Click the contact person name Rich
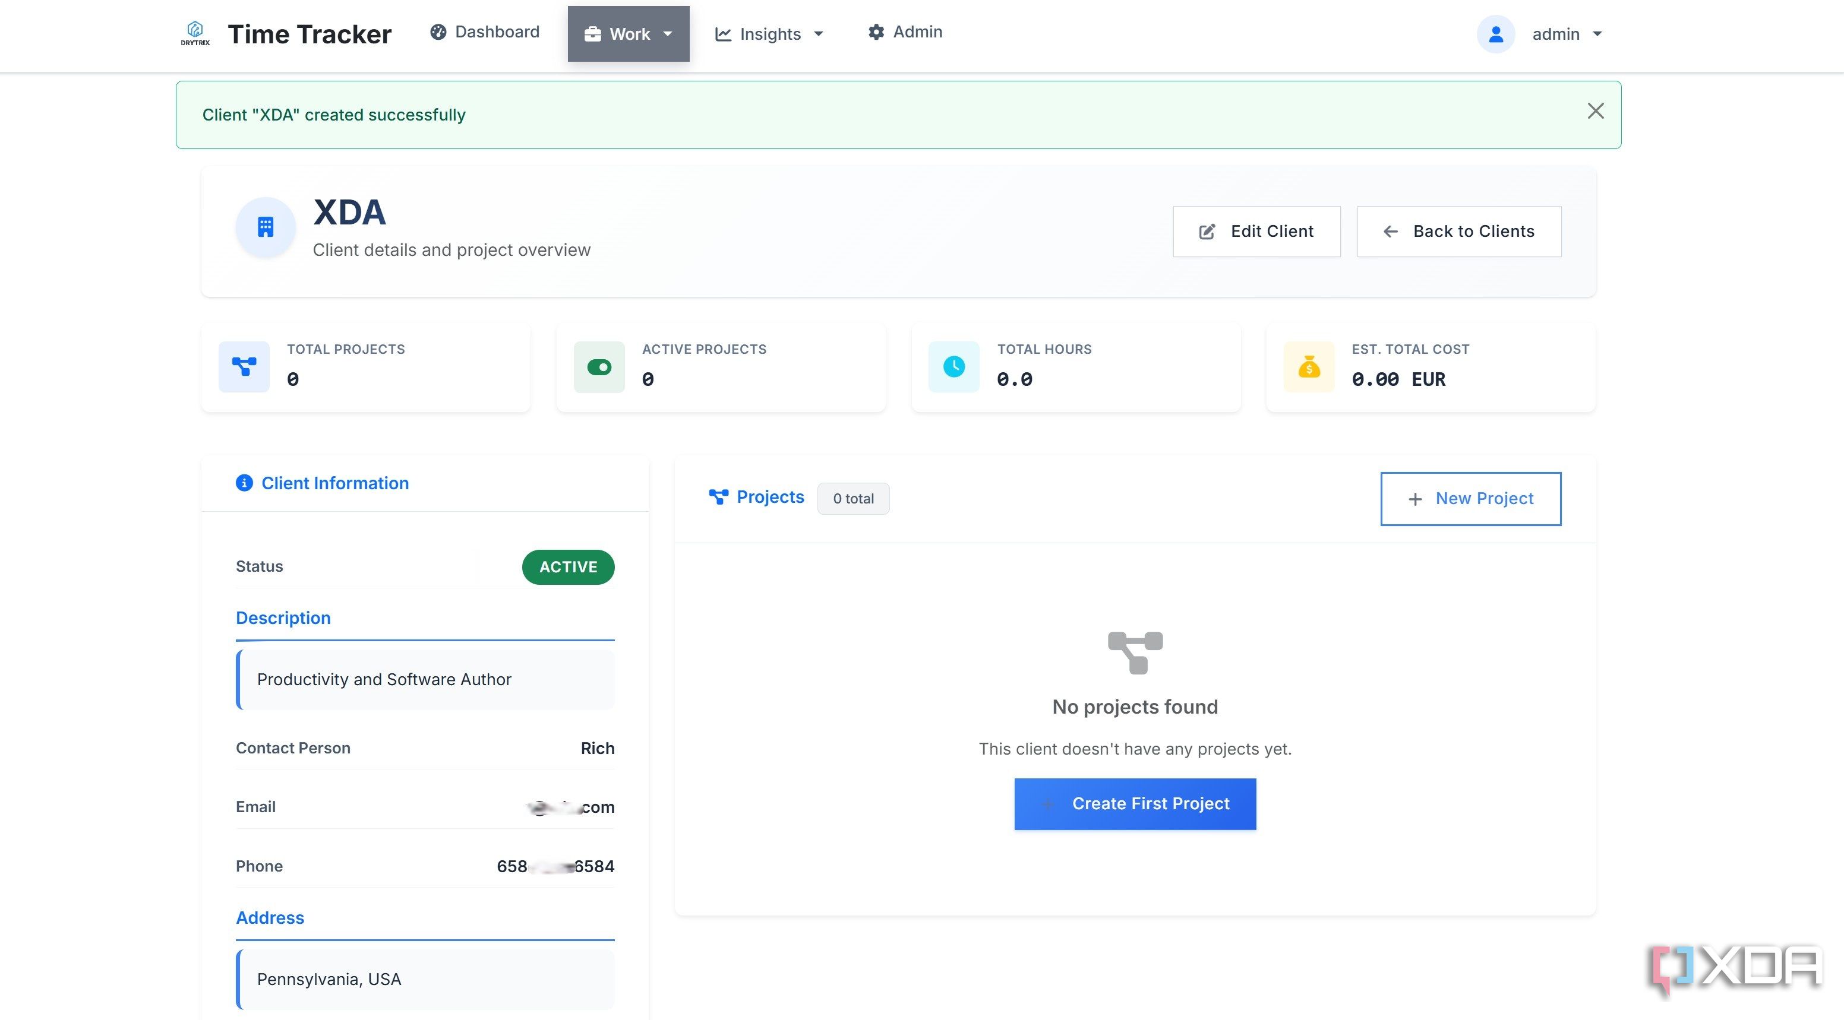Viewport: 1844px width, 1020px height. (598, 747)
